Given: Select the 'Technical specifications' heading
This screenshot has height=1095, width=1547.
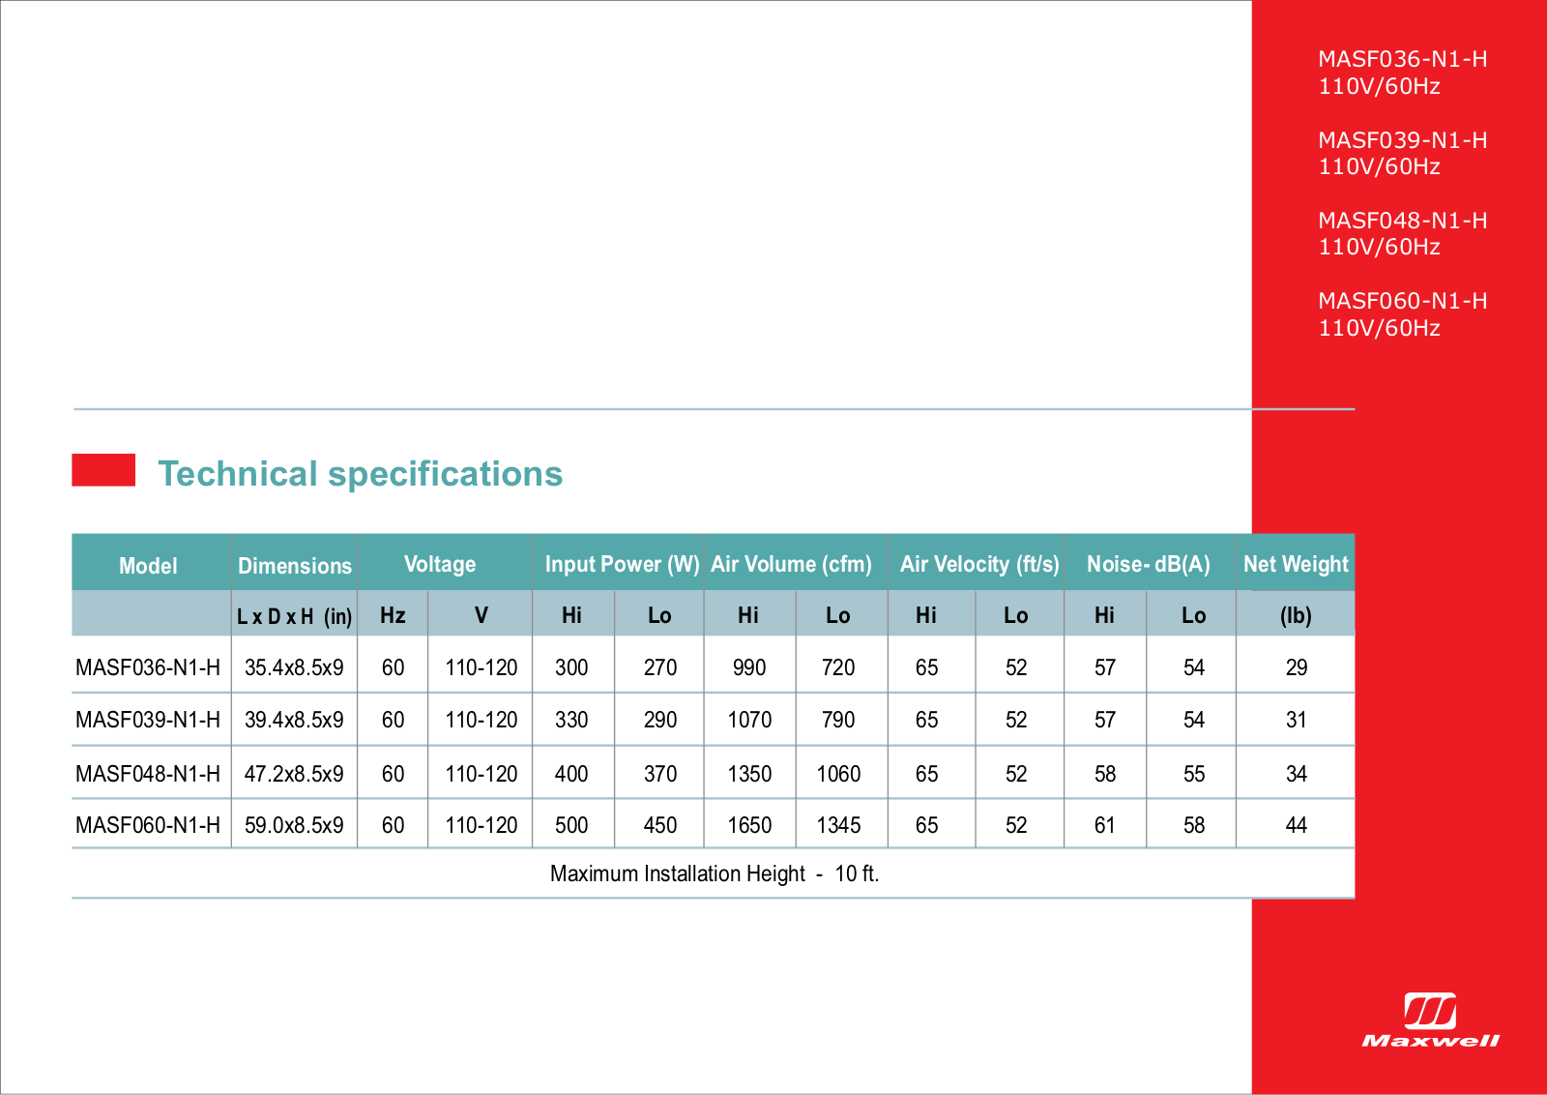Looking at the screenshot, I should (360, 474).
